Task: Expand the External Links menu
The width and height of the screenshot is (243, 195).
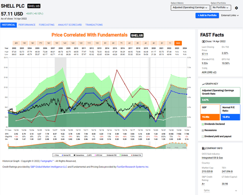Action: [x=229, y=15]
